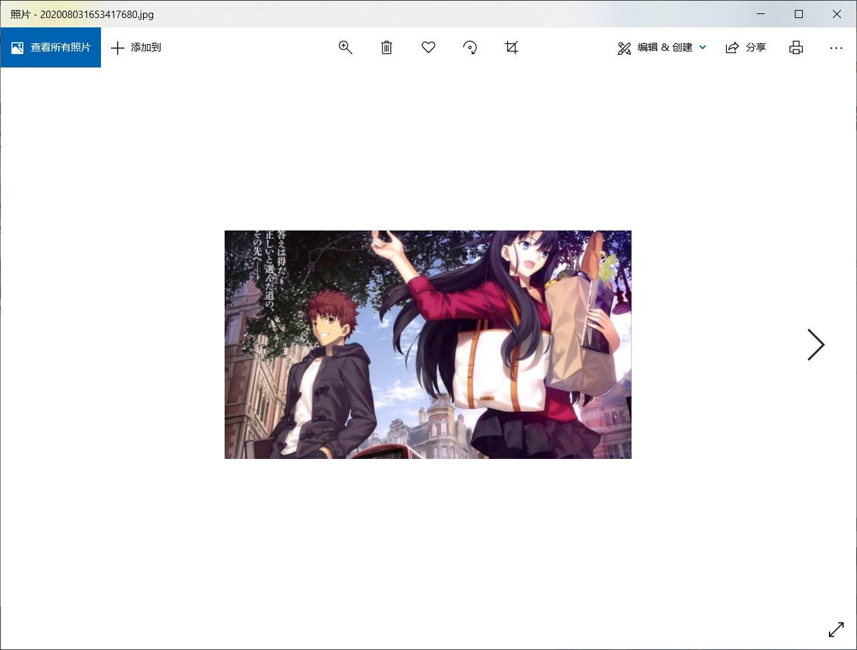Click the Share (分享) button

[746, 47]
